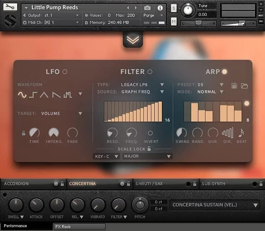Click the camera snapshot icon
265x231 pixels.
click(x=147, y=8)
